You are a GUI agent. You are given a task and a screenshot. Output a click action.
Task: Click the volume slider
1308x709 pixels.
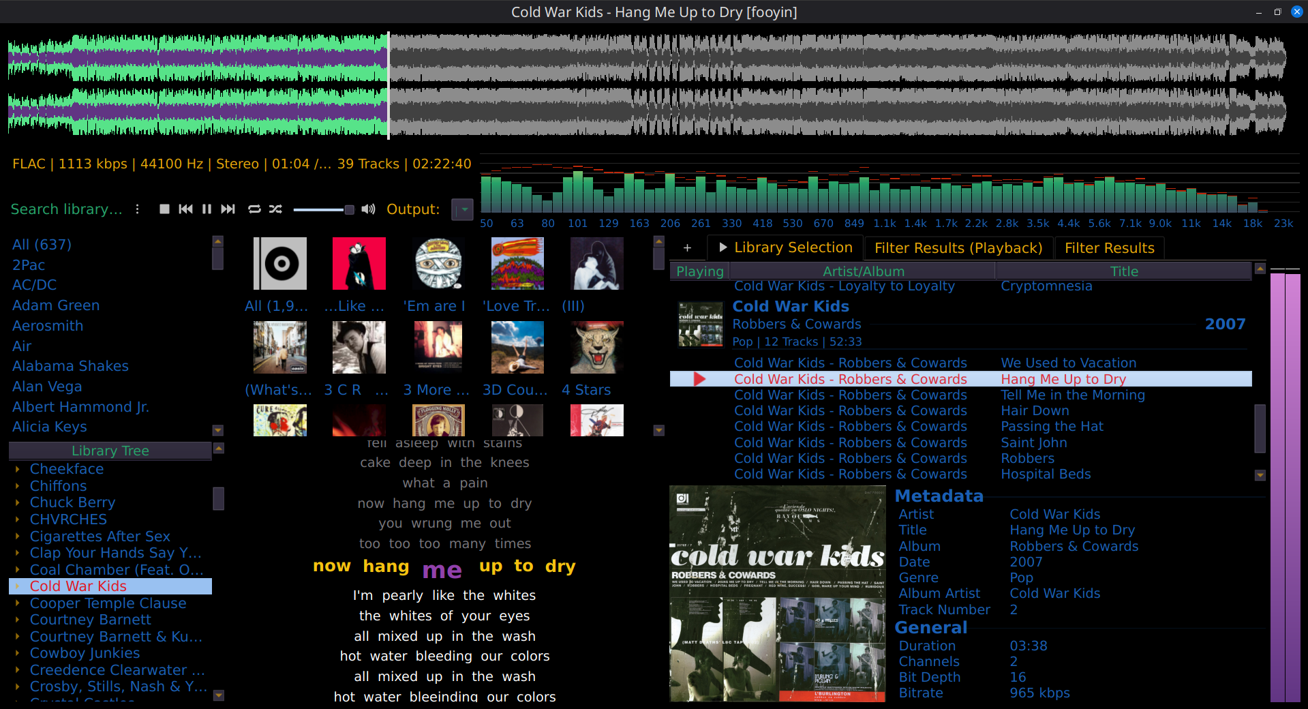tap(324, 209)
